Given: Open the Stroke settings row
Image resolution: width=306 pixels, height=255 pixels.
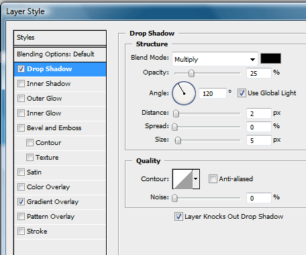Looking at the screenshot, I should click(60, 232).
